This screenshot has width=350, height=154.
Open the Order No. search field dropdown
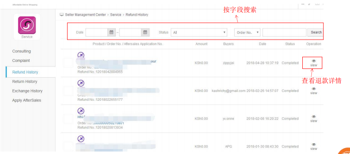coord(247,33)
